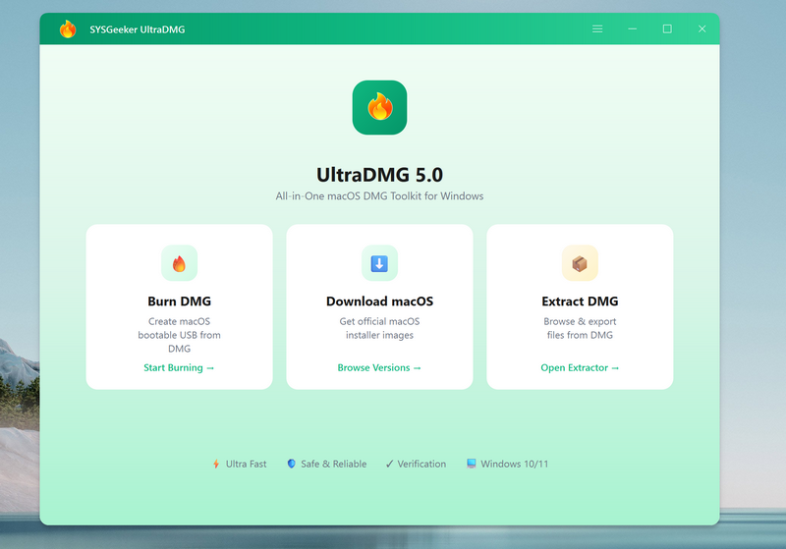Click the title bar flame app icon
The width and height of the screenshot is (786, 549).
point(68,29)
